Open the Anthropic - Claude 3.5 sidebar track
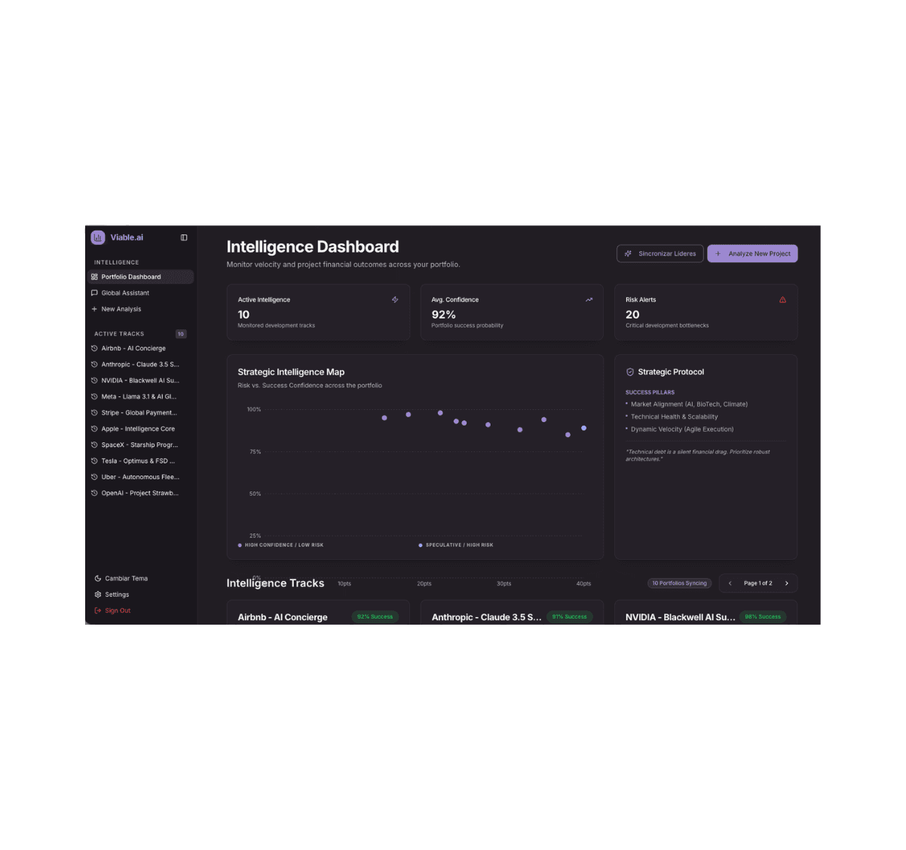The width and height of the screenshot is (906, 850). click(x=140, y=365)
